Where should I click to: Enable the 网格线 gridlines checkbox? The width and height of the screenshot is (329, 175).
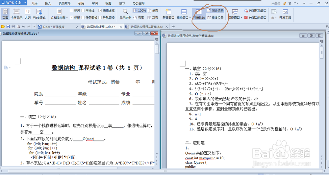point(83,10)
